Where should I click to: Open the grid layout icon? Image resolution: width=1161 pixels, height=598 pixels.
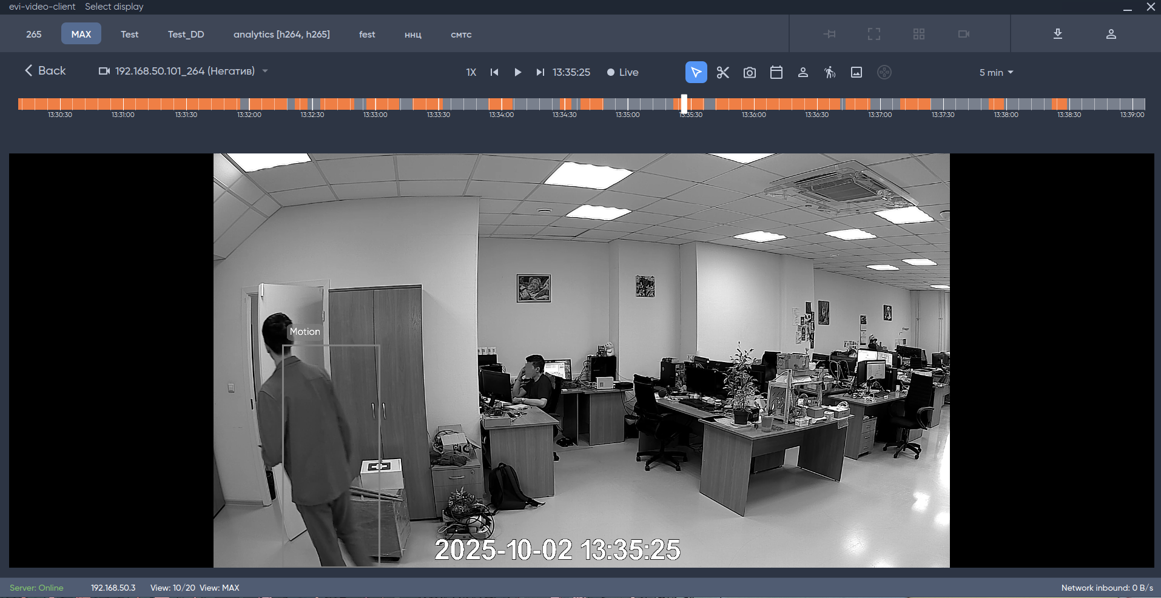(918, 34)
